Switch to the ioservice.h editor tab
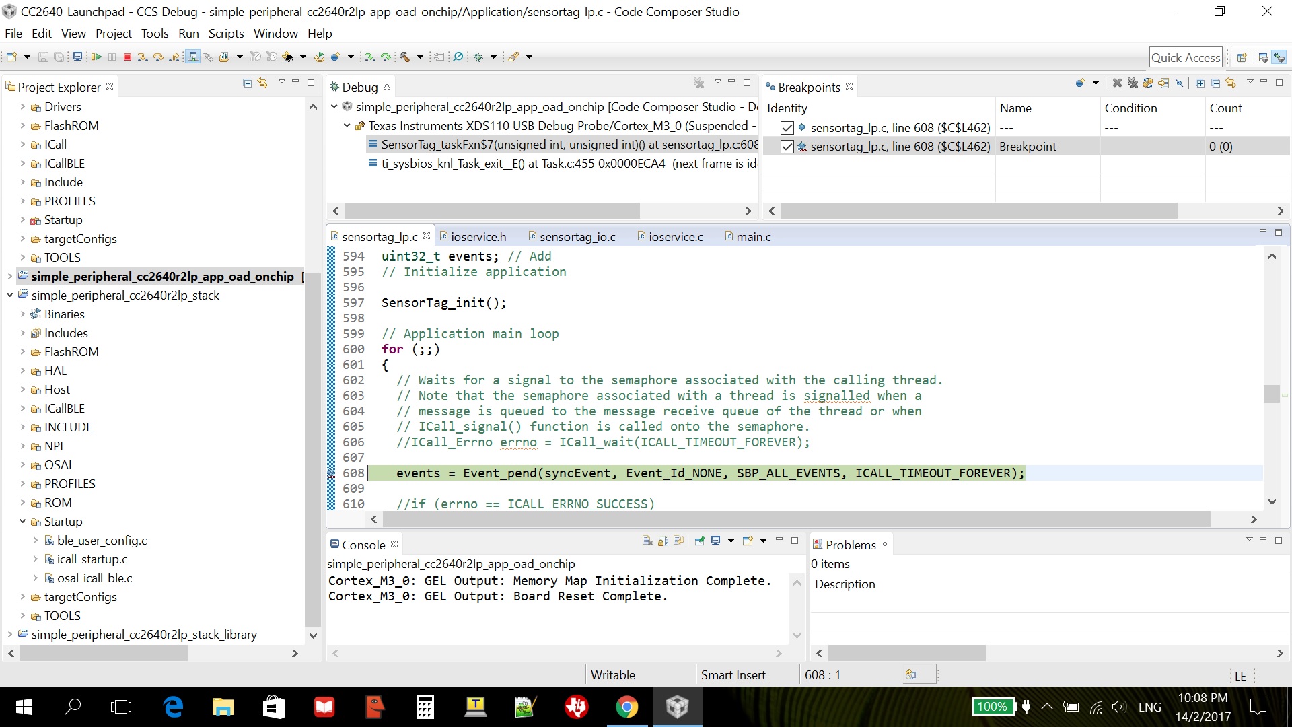This screenshot has width=1292, height=727. [478, 237]
